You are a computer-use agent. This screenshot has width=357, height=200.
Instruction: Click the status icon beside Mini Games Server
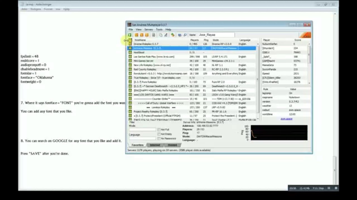click(130, 61)
